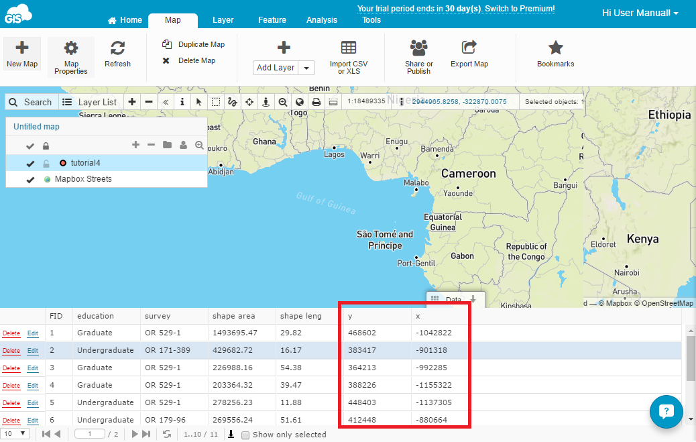
Task: Download table data via arrow icon
Action: click(x=231, y=434)
